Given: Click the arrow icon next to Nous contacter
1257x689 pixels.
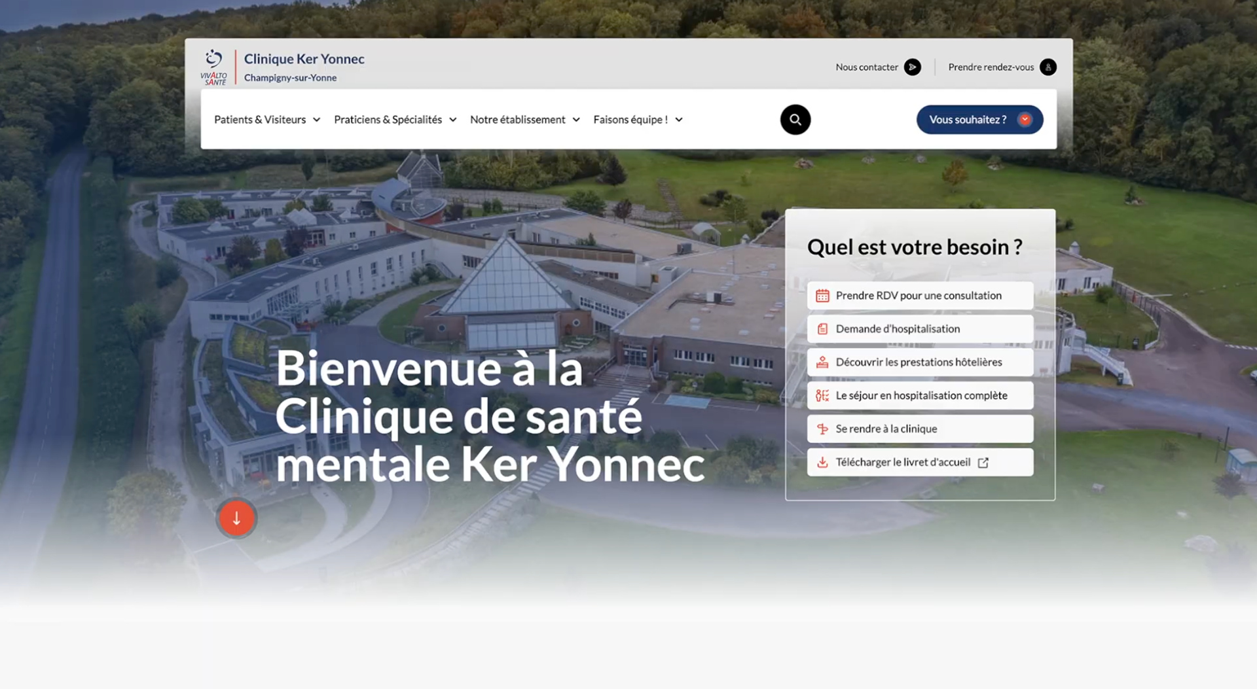Looking at the screenshot, I should tap(913, 67).
